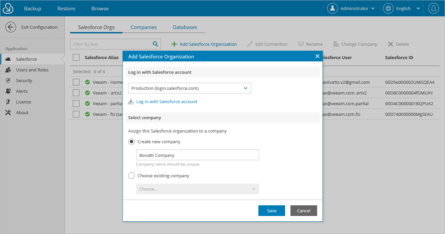Open the Restore menu
Screen dimensions: 445x234
point(66,8)
